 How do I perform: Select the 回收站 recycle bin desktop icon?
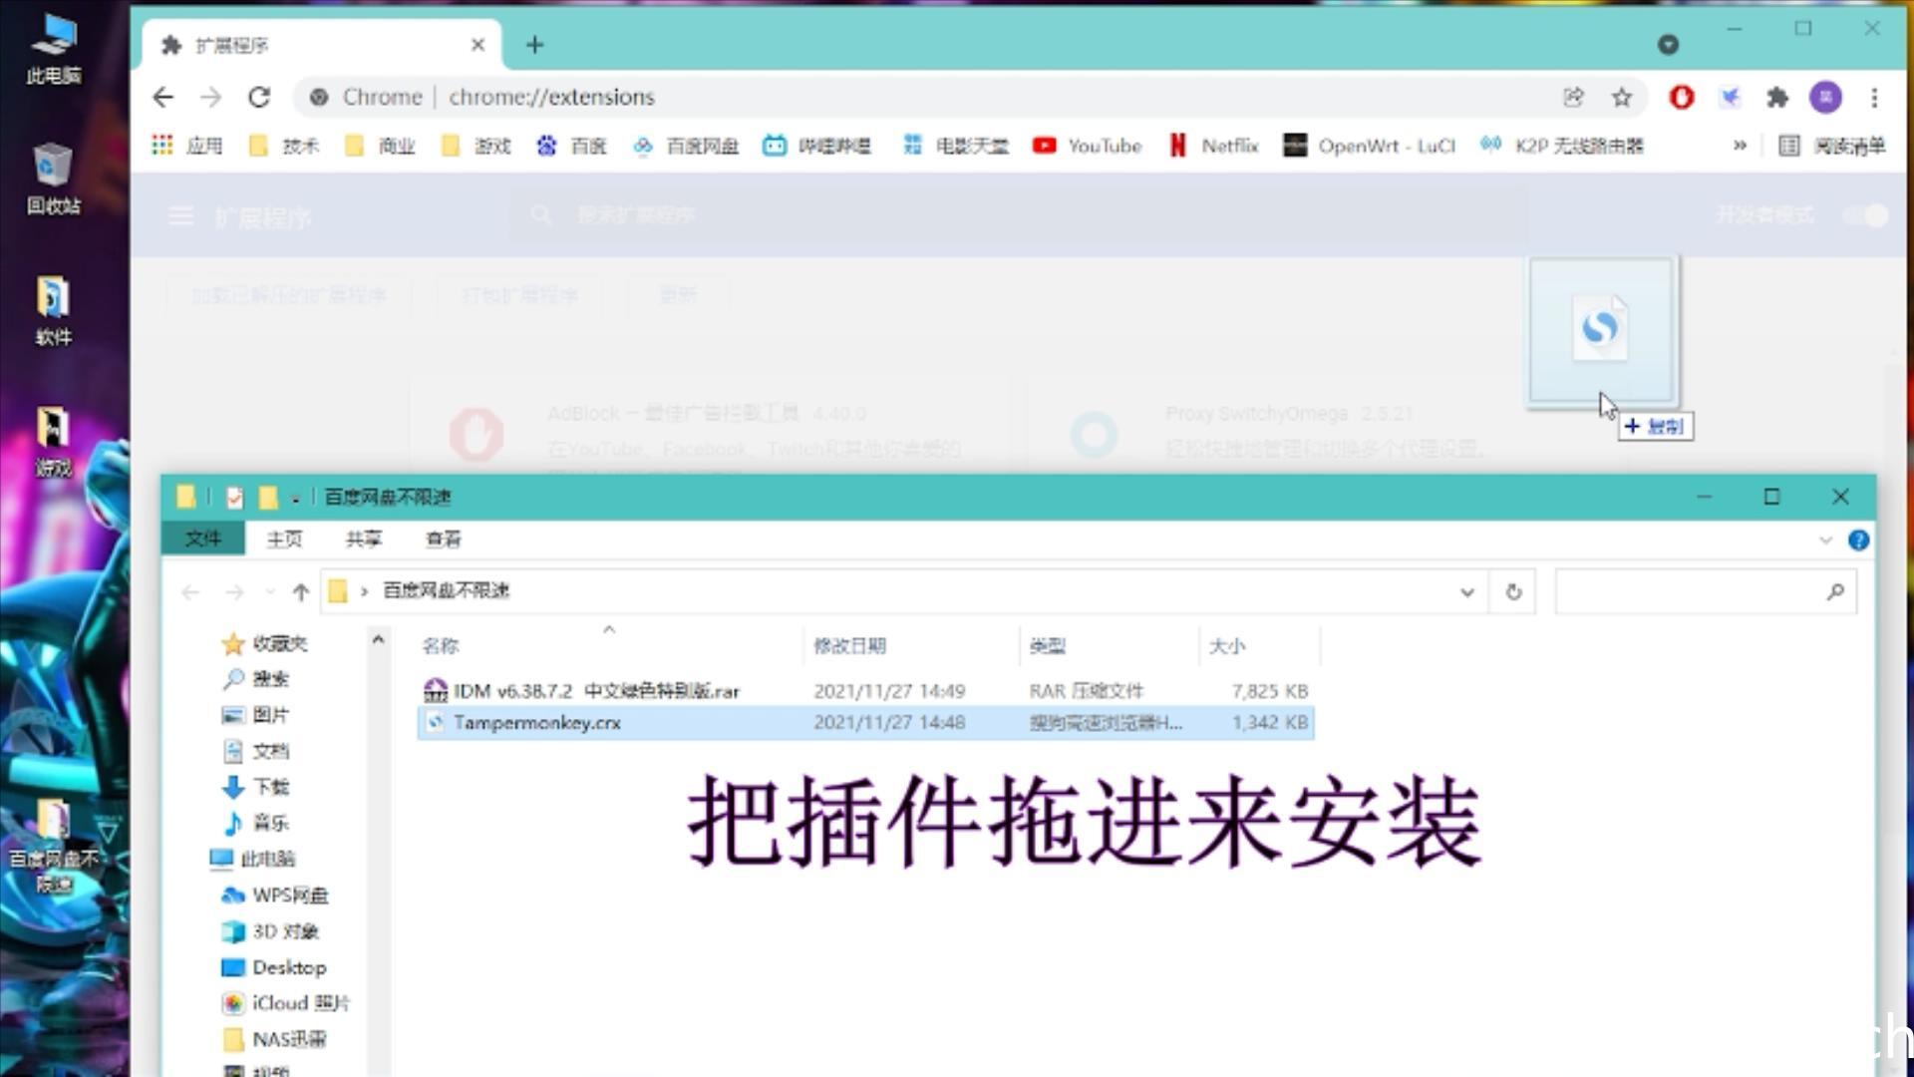coord(54,179)
